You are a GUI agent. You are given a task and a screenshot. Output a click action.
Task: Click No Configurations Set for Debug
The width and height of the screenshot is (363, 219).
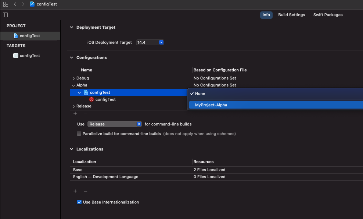click(x=215, y=78)
